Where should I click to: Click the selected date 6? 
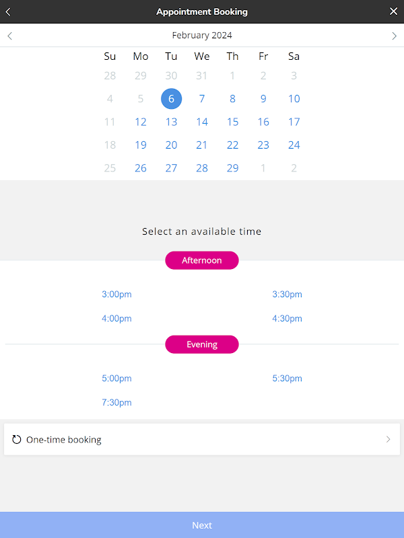[171, 99]
